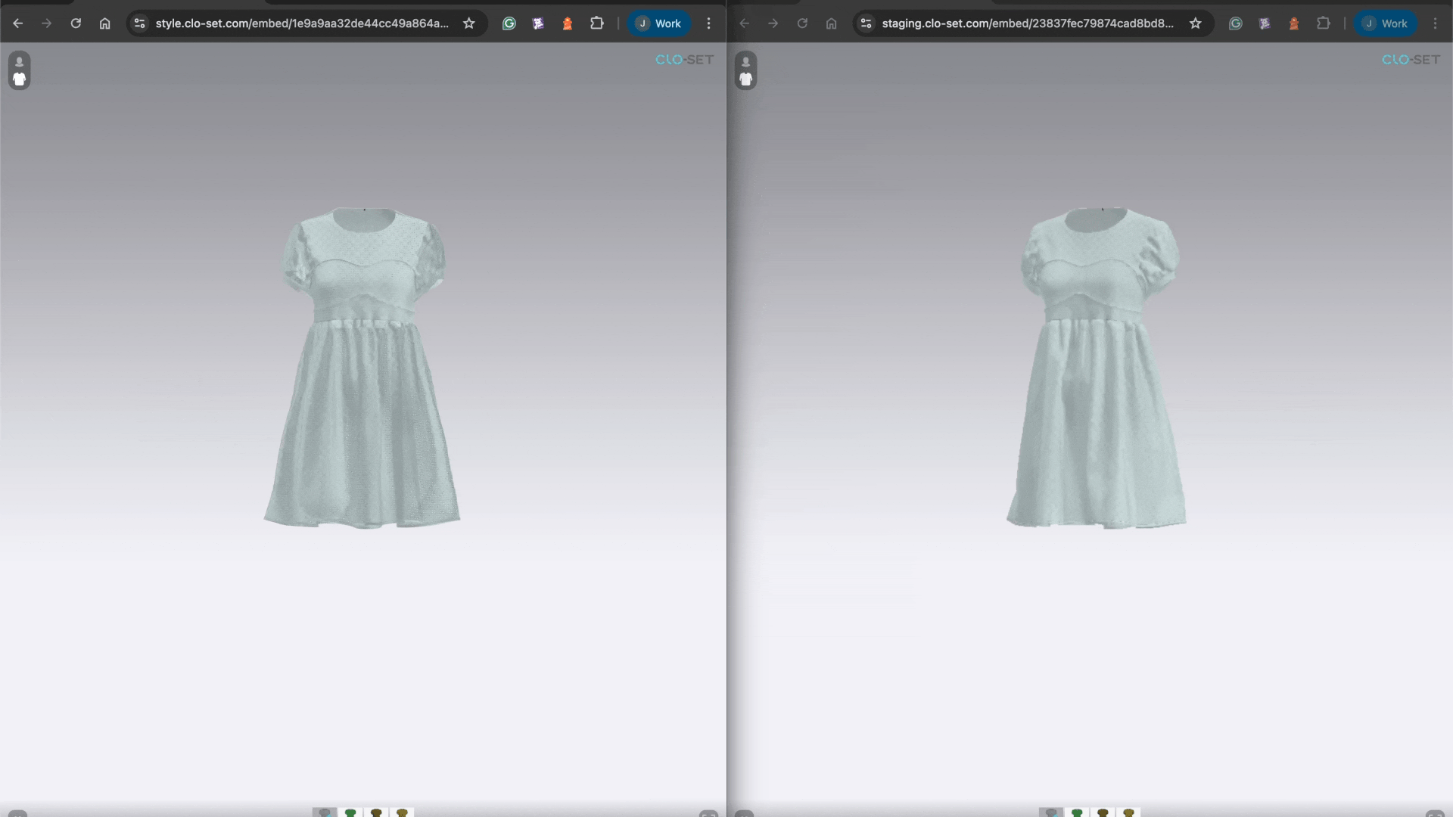Open home page in left browser window
Viewport: 1453px width, 817px height.
105,23
